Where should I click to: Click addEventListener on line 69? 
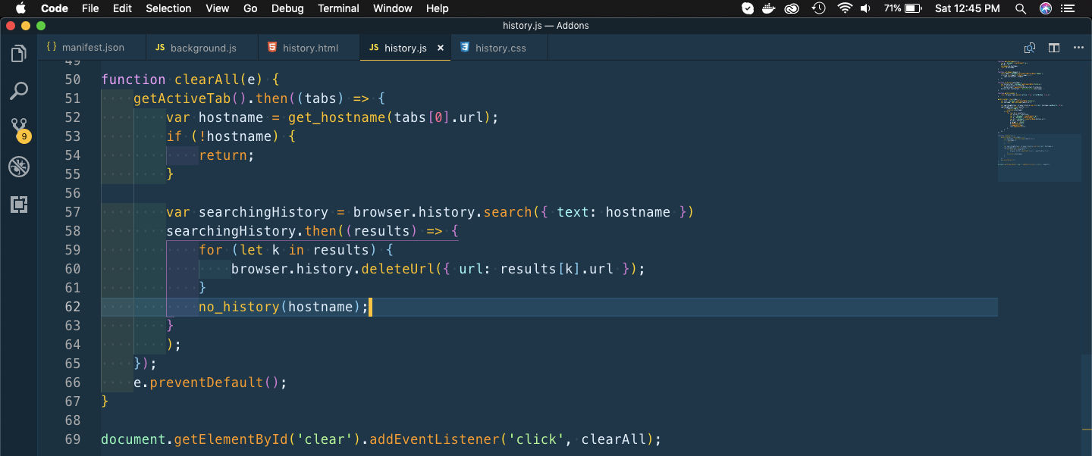[435, 439]
